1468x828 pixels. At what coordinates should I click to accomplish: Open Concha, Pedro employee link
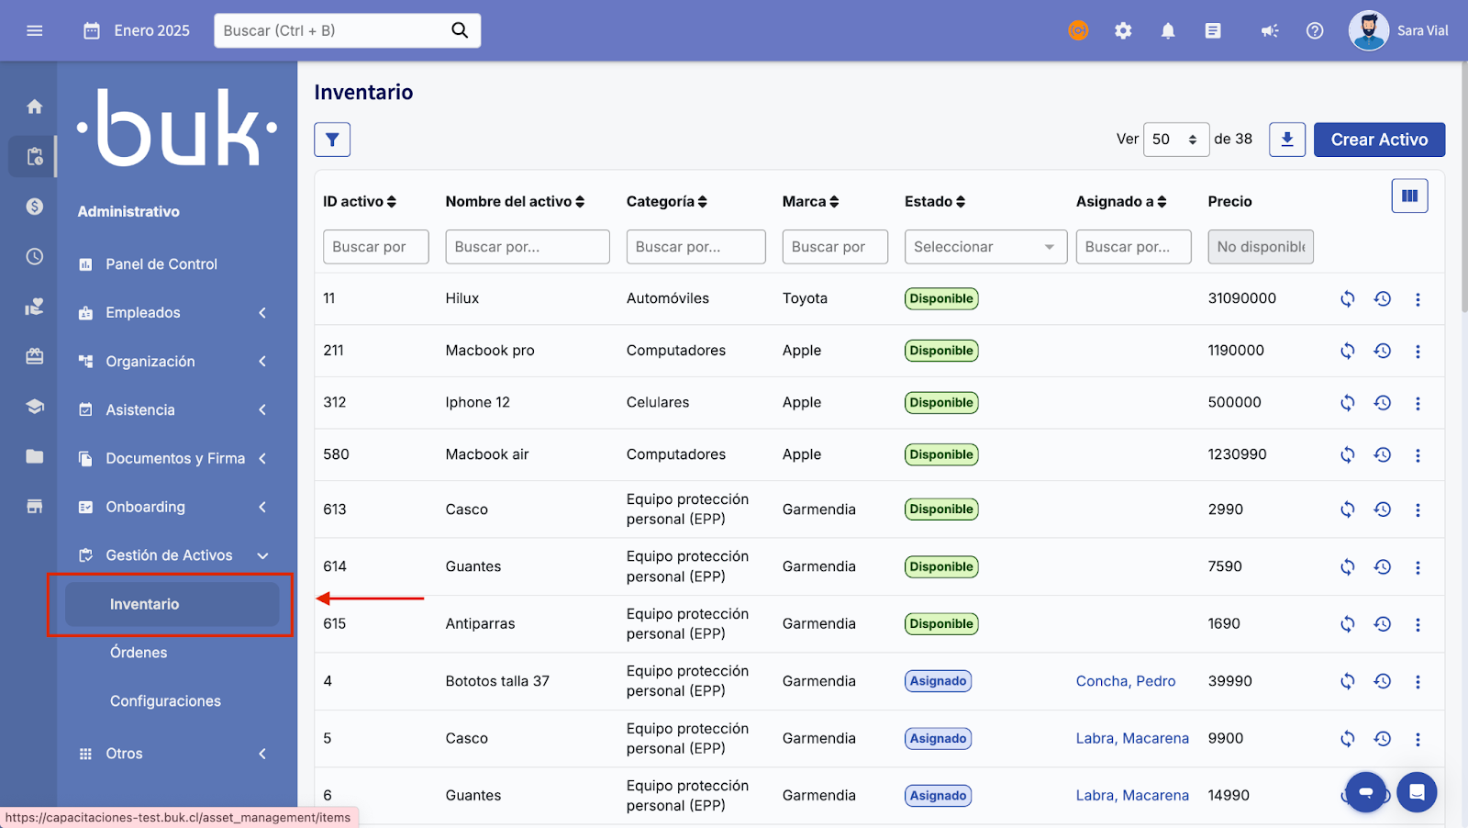click(1126, 681)
